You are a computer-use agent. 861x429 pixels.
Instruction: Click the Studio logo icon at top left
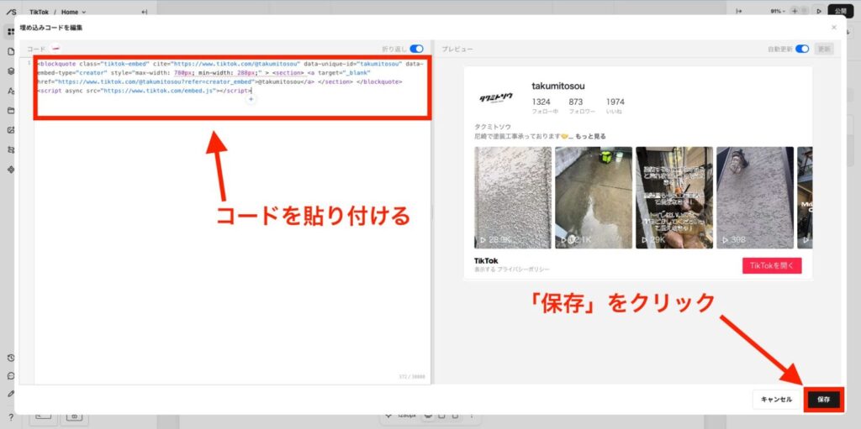10,11
